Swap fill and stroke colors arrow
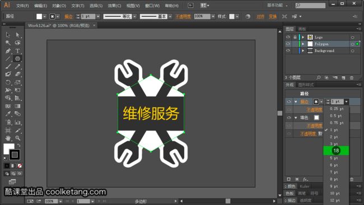The width and height of the screenshot is (364, 205). pos(19,145)
